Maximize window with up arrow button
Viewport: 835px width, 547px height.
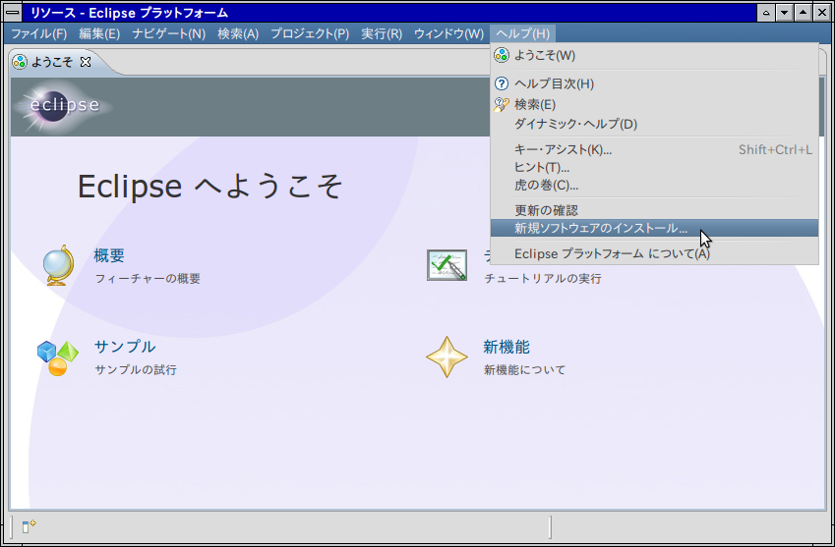[804, 13]
